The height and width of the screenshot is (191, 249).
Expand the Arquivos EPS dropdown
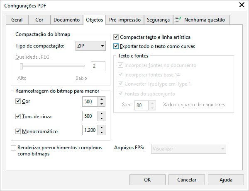coord(189,148)
